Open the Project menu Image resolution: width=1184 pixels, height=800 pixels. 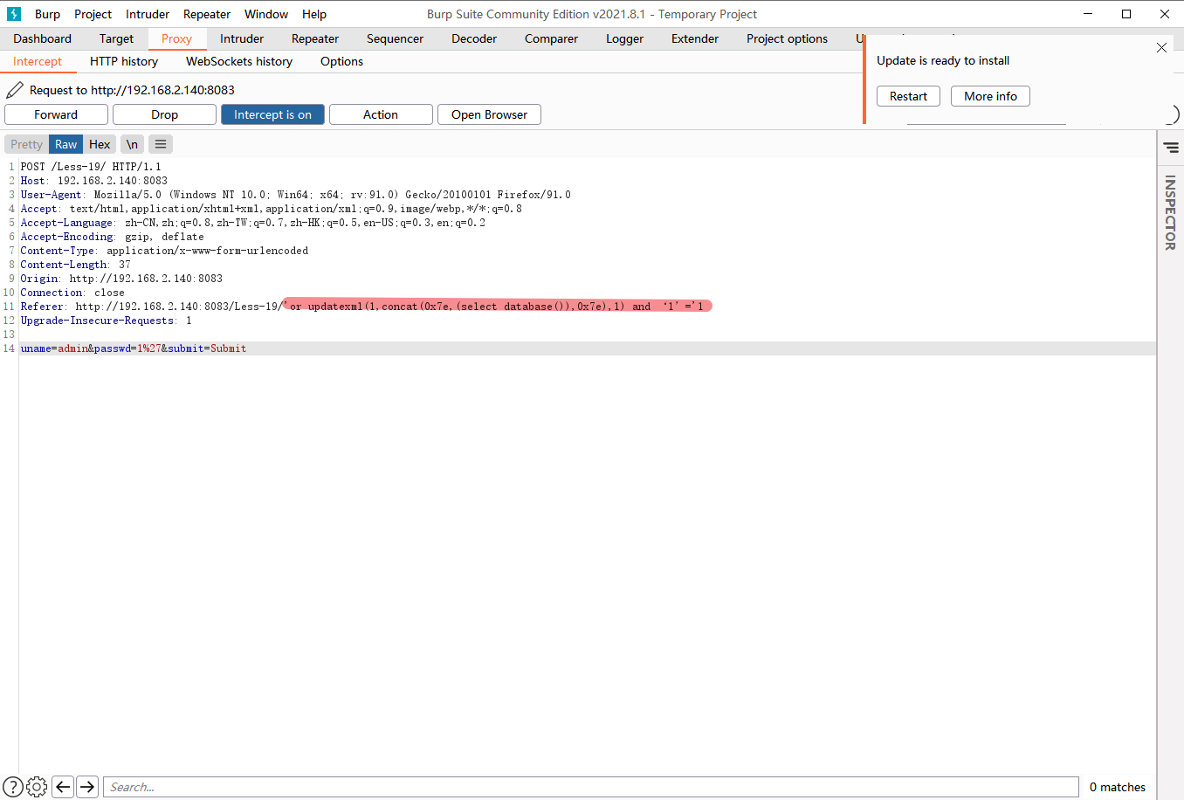pos(93,14)
